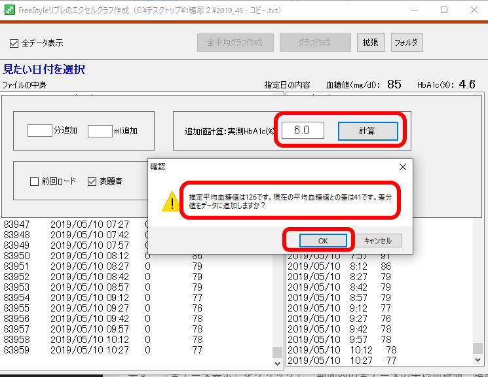
Task: Uncheck the 表題書 checkbox
Action: click(x=92, y=181)
